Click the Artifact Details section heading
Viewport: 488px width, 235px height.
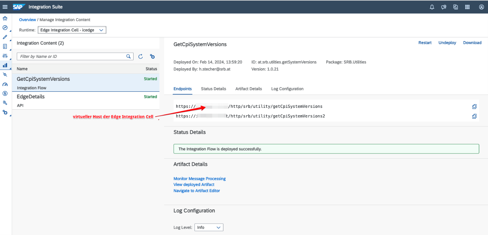[x=191, y=164]
